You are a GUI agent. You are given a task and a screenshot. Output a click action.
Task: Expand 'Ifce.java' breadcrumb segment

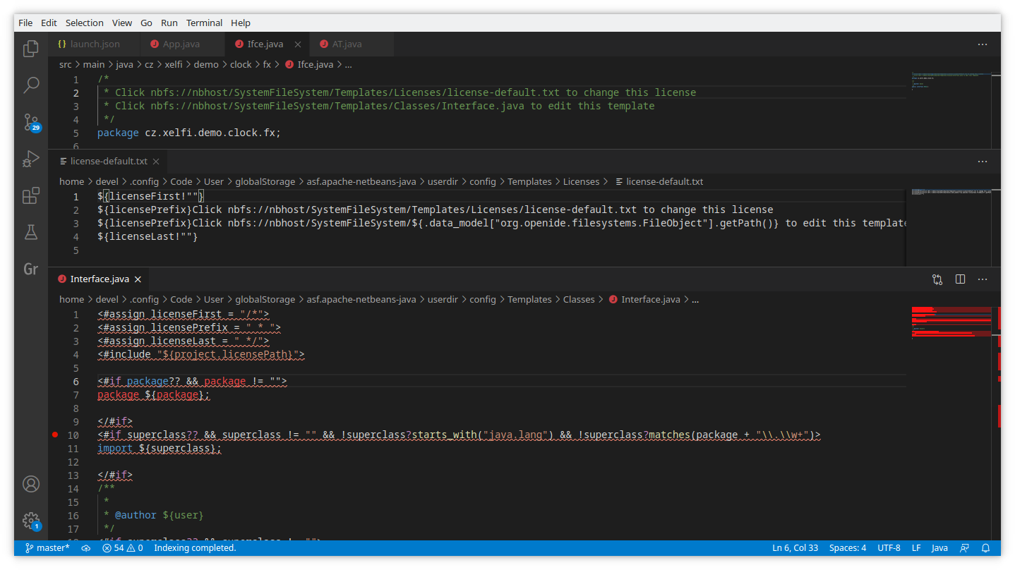click(x=309, y=64)
